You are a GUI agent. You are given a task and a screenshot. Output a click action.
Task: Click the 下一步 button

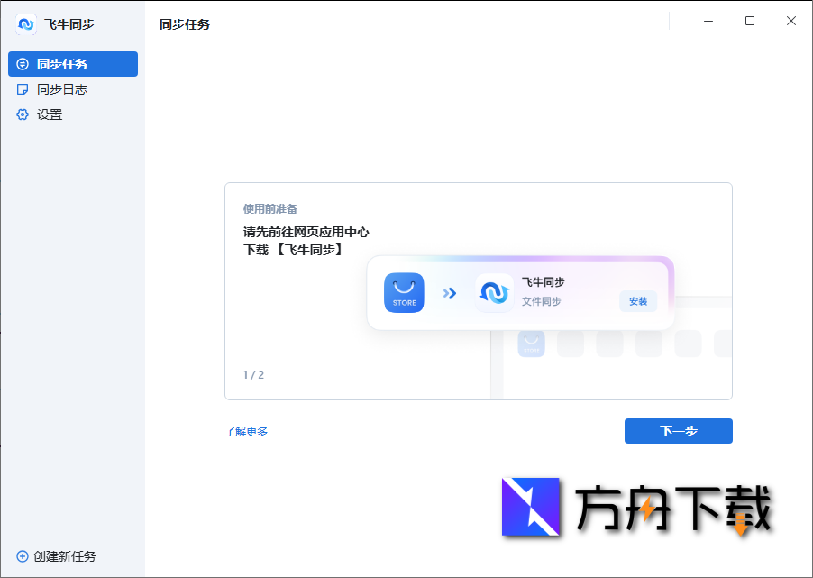click(678, 431)
